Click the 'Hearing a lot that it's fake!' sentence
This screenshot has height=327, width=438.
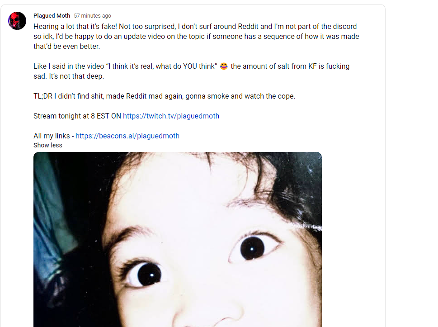75,27
